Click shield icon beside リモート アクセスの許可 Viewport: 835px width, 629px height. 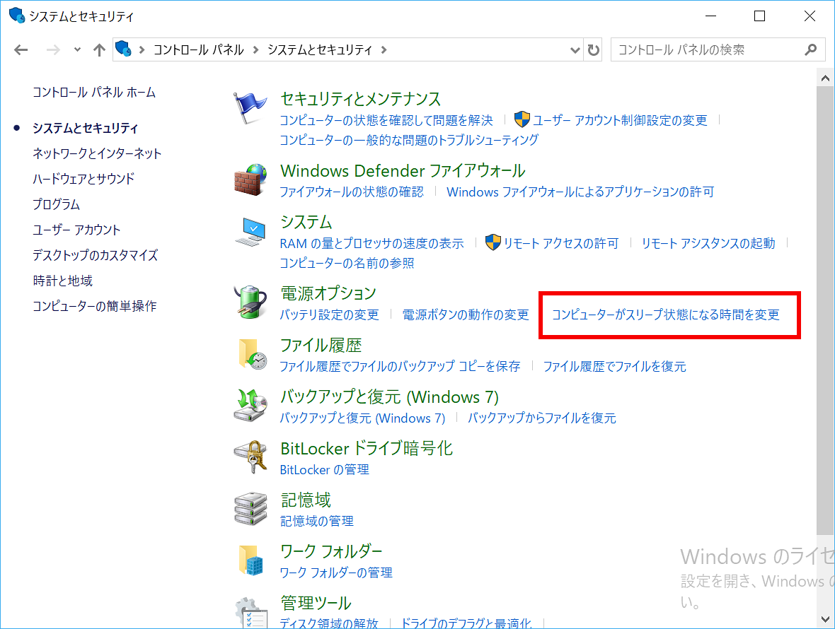click(493, 242)
